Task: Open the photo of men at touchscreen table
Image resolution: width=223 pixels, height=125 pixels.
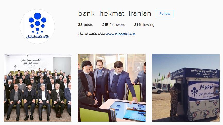Action: [112, 88]
